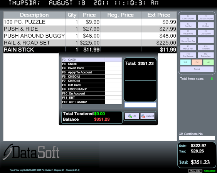The image size is (217, 173).
Task: Select F3 Check as tender
Action: [92, 64]
